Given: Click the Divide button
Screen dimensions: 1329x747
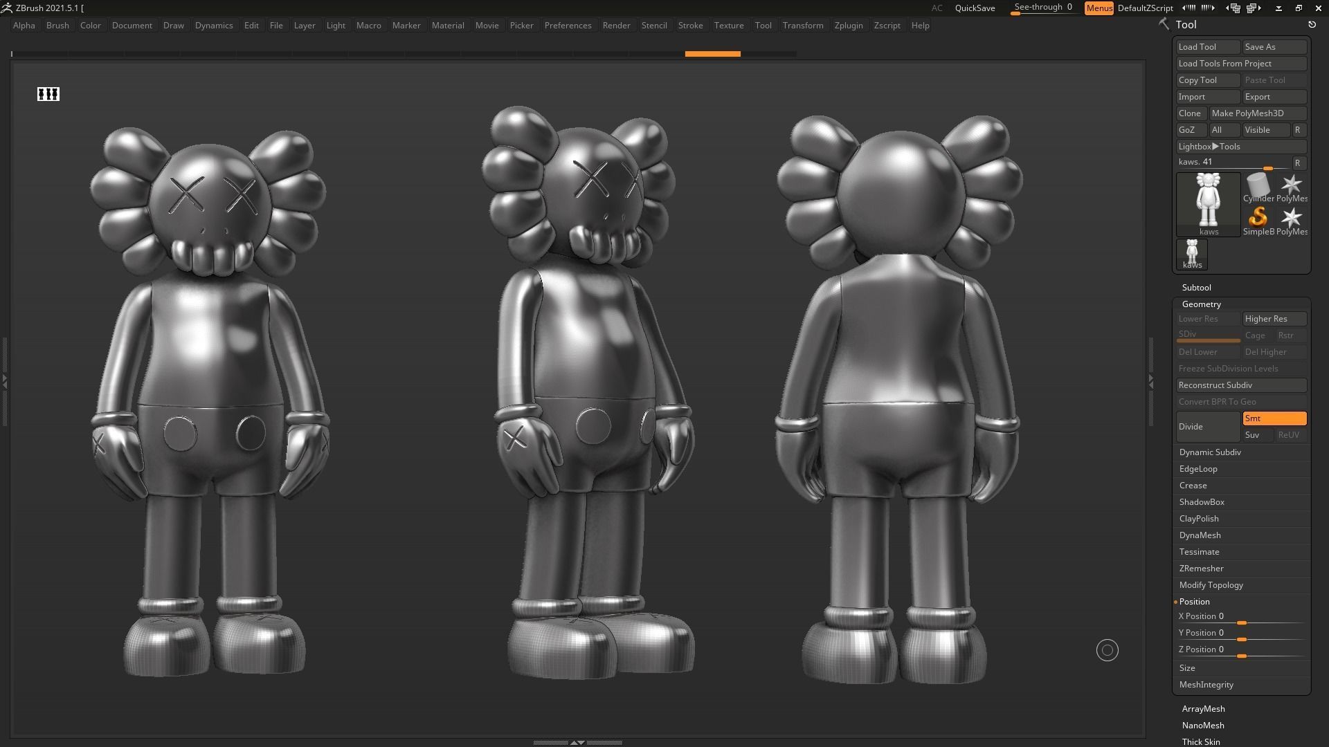Looking at the screenshot, I should pyautogui.click(x=1208, y=427).
